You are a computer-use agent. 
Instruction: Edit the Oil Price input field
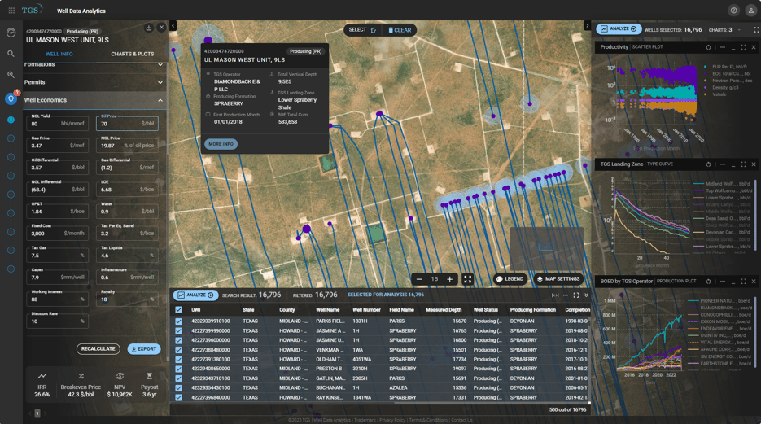click(x=127, y=124)
